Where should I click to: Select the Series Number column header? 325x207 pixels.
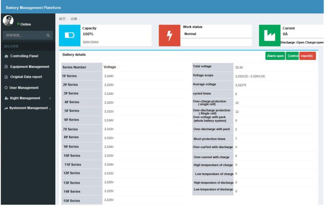75,67
